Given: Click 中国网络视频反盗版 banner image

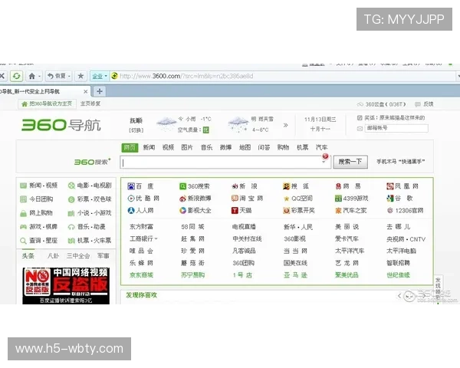Looking at the screenshot, I should click(66, 285).
